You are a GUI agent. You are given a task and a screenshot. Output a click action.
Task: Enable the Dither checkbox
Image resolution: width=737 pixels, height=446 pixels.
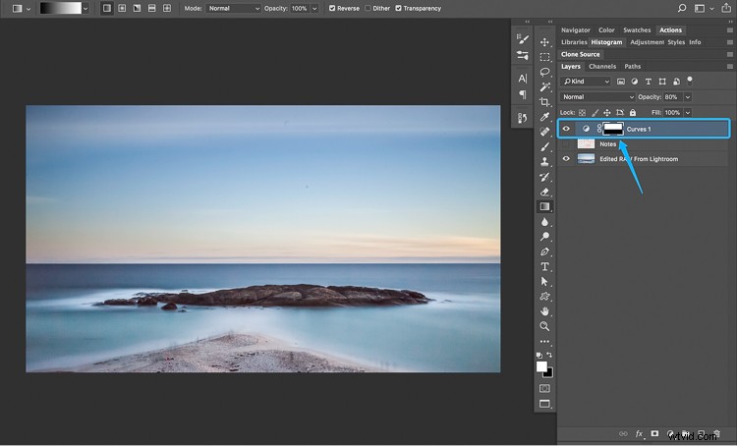click(368, 9)
